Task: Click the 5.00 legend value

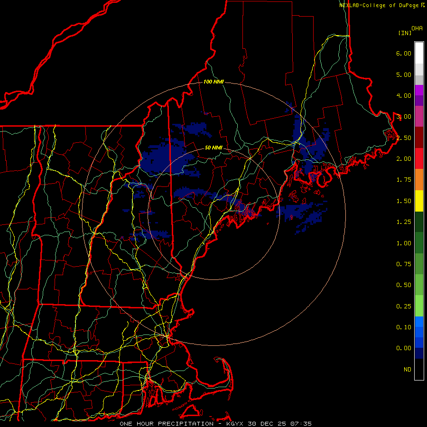Action: 404,74
